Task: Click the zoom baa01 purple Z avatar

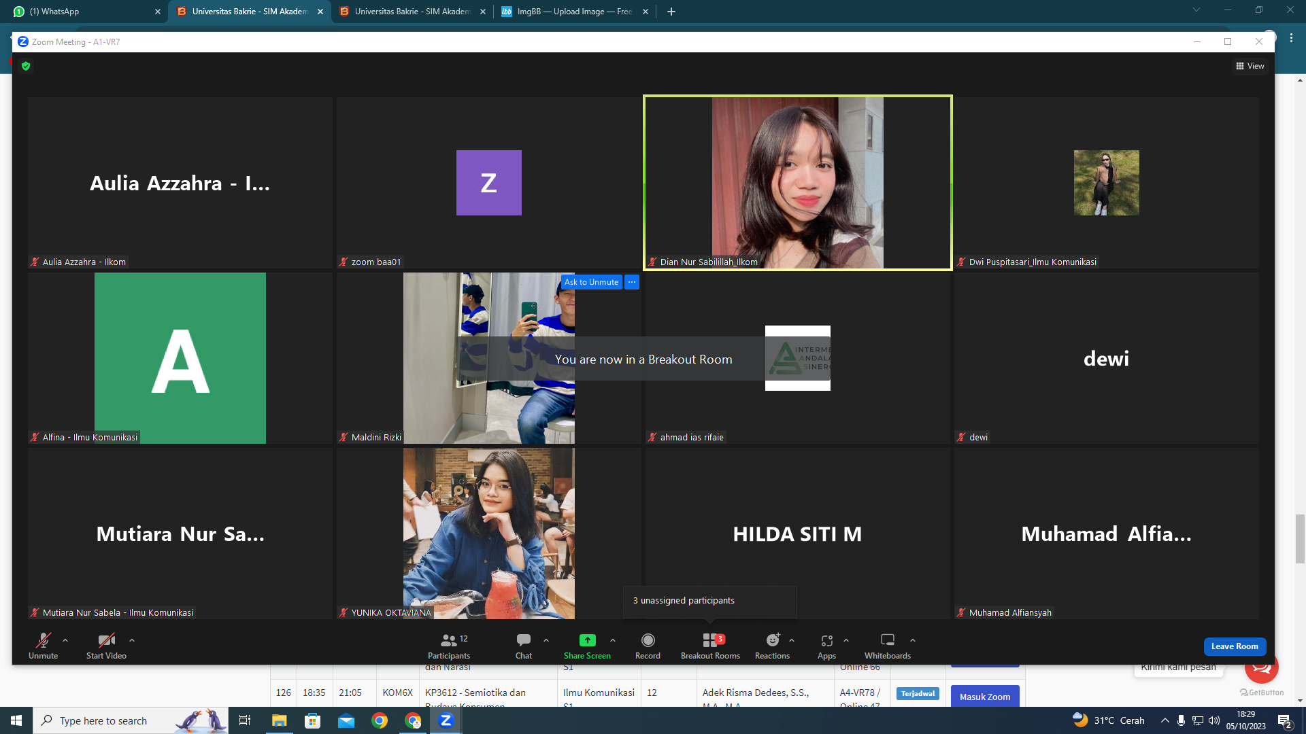Action: pos(489,183)
